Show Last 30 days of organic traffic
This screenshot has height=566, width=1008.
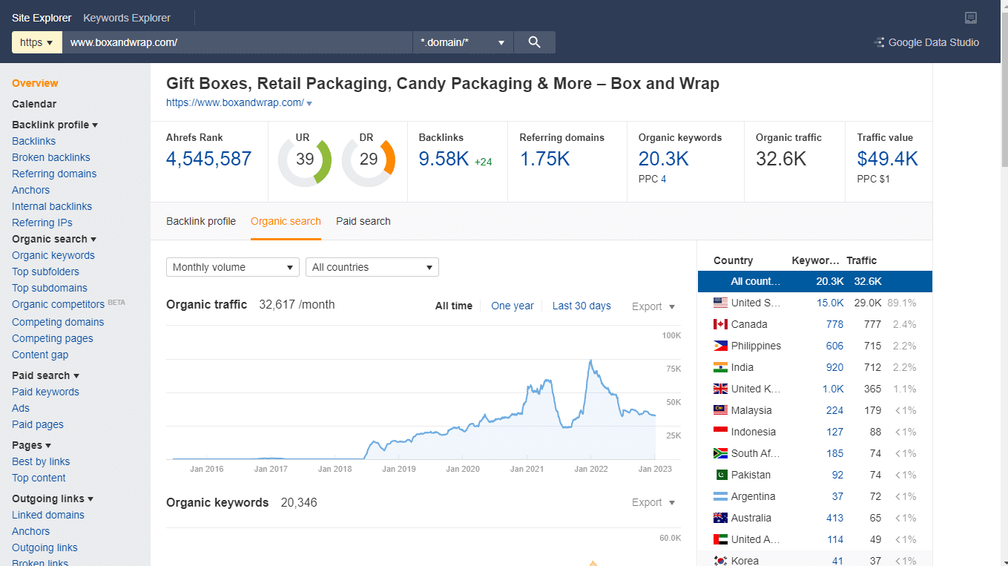pyautogui.click(x=582, y=306)
